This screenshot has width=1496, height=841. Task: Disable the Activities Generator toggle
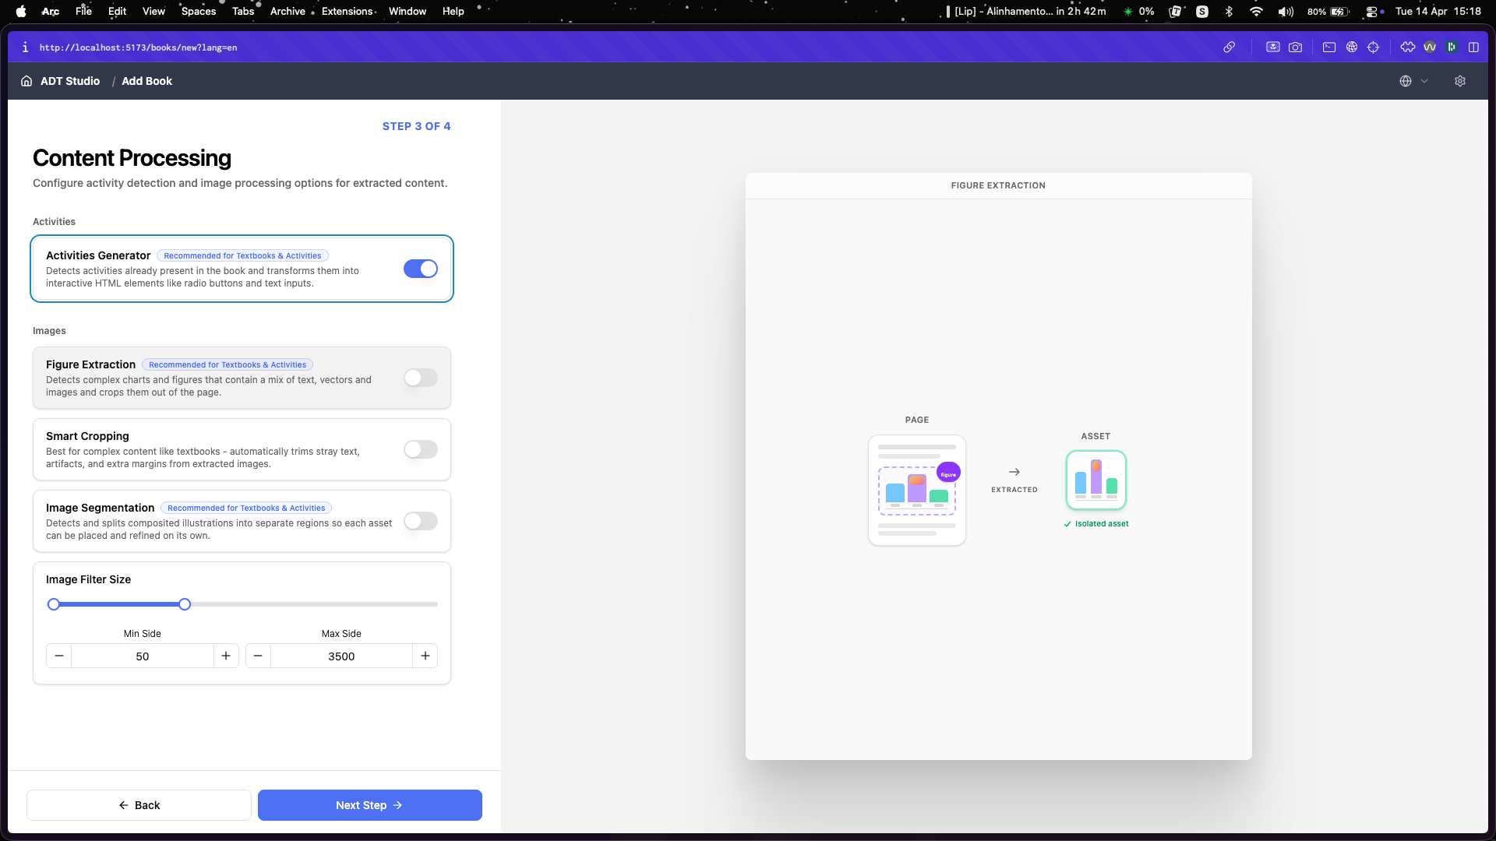421,269
